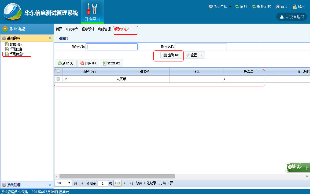Click the 系统管理 gear icon
Viewport: 310px width, 194px height.
coord(4,185)
